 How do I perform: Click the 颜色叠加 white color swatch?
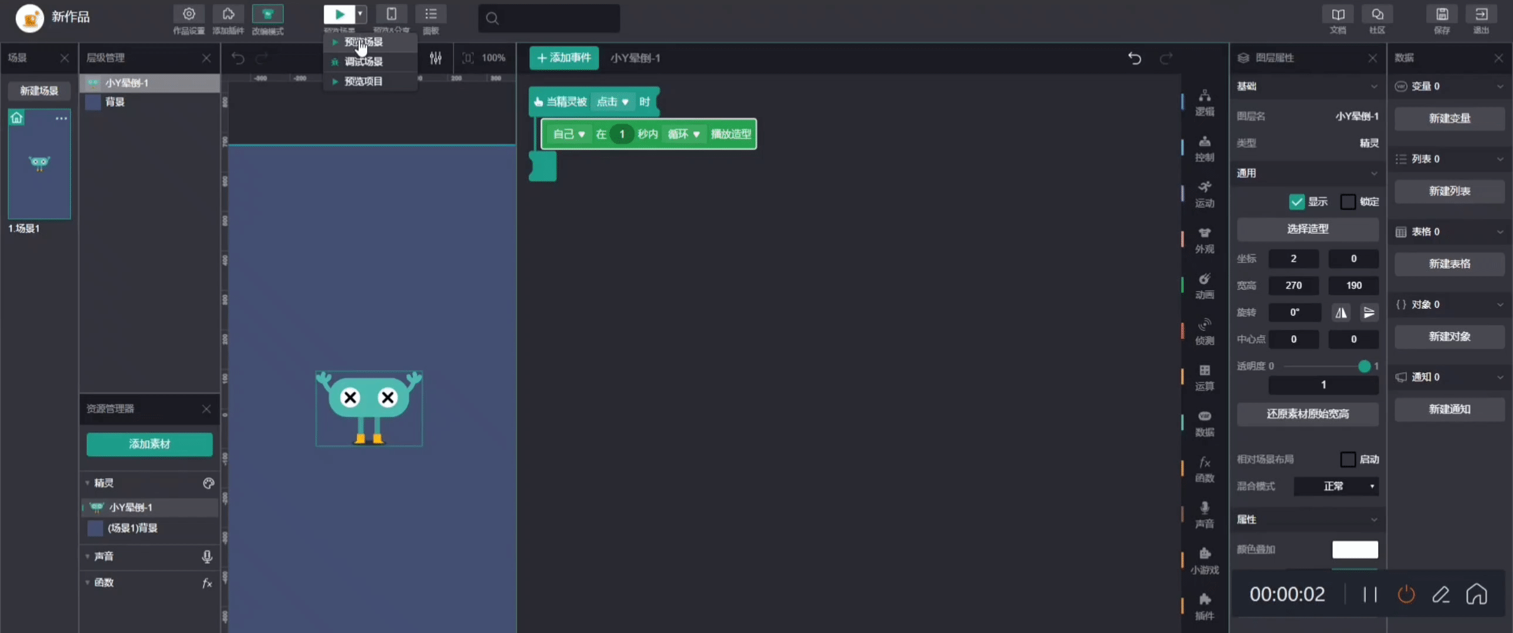[x=1355, y=550]
